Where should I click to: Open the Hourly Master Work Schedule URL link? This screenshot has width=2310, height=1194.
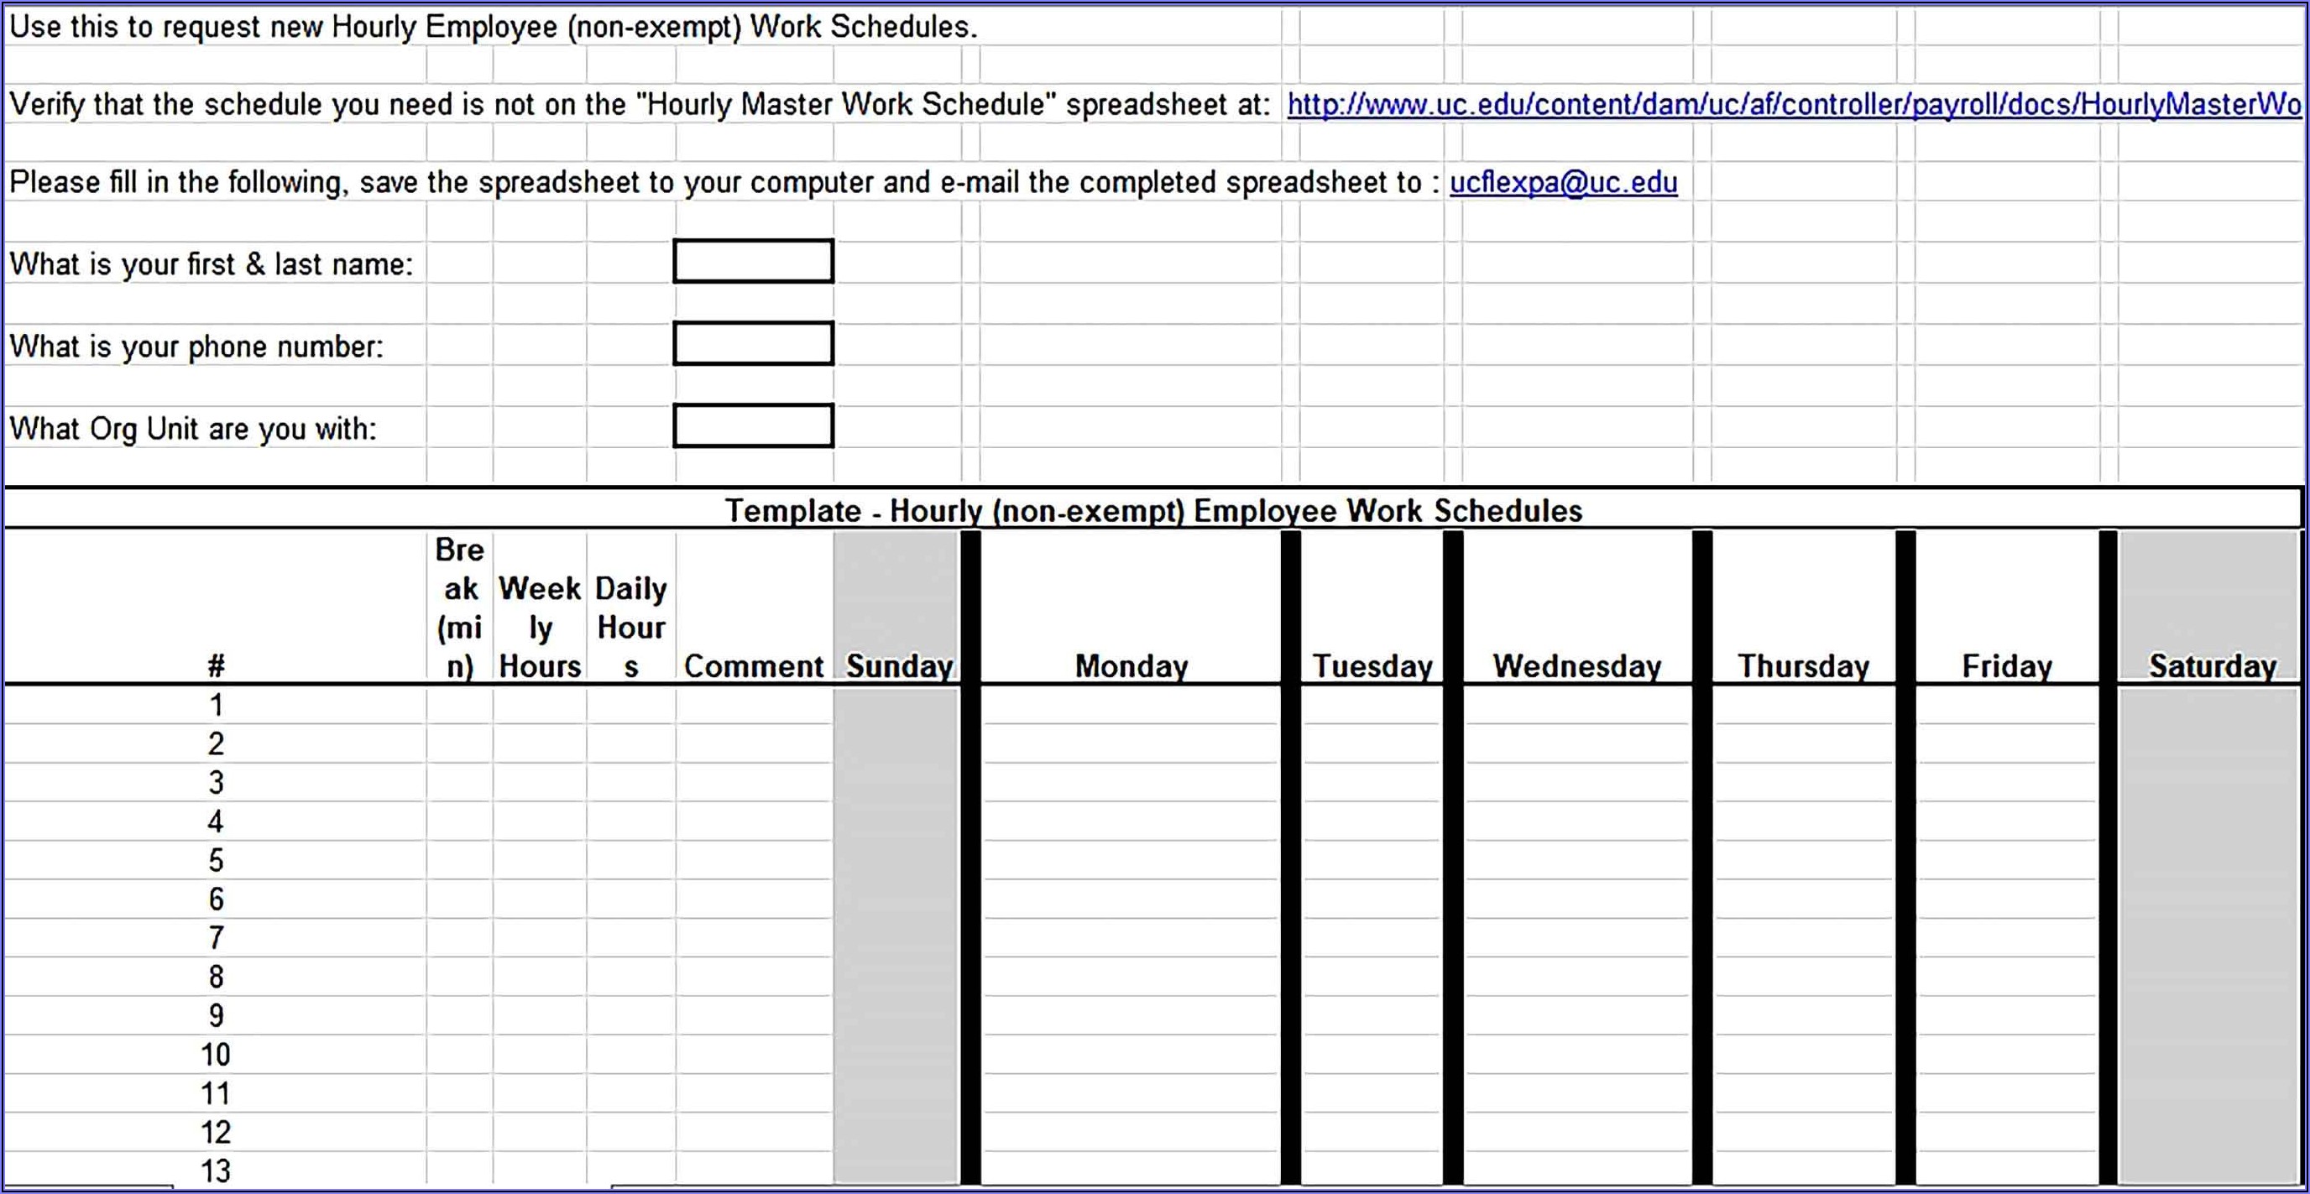click(1792, 105)
